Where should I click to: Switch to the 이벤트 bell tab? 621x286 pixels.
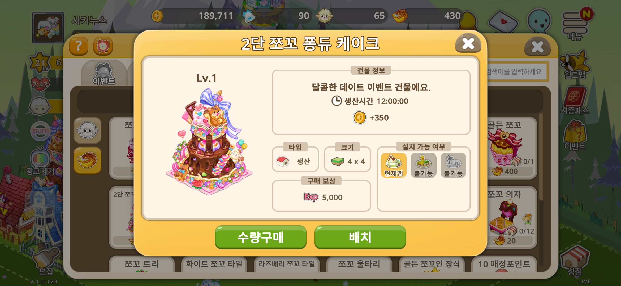[104, 73]
